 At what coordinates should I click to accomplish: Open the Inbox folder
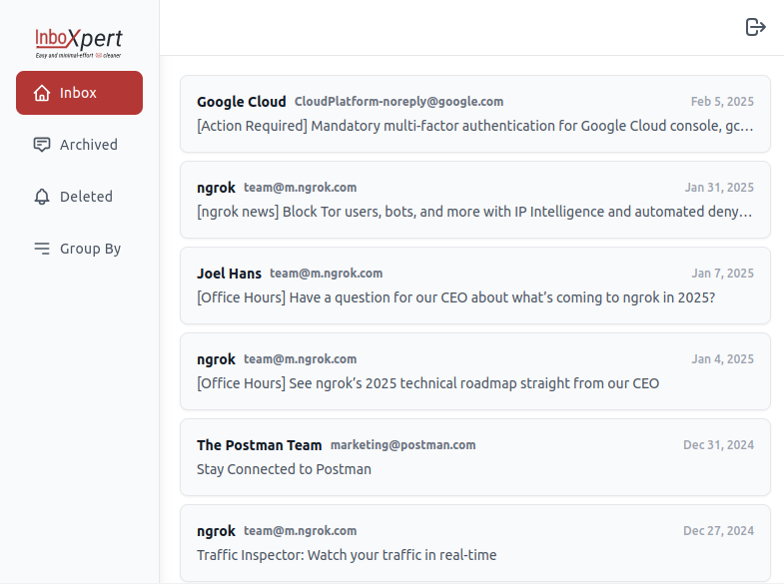79,93
